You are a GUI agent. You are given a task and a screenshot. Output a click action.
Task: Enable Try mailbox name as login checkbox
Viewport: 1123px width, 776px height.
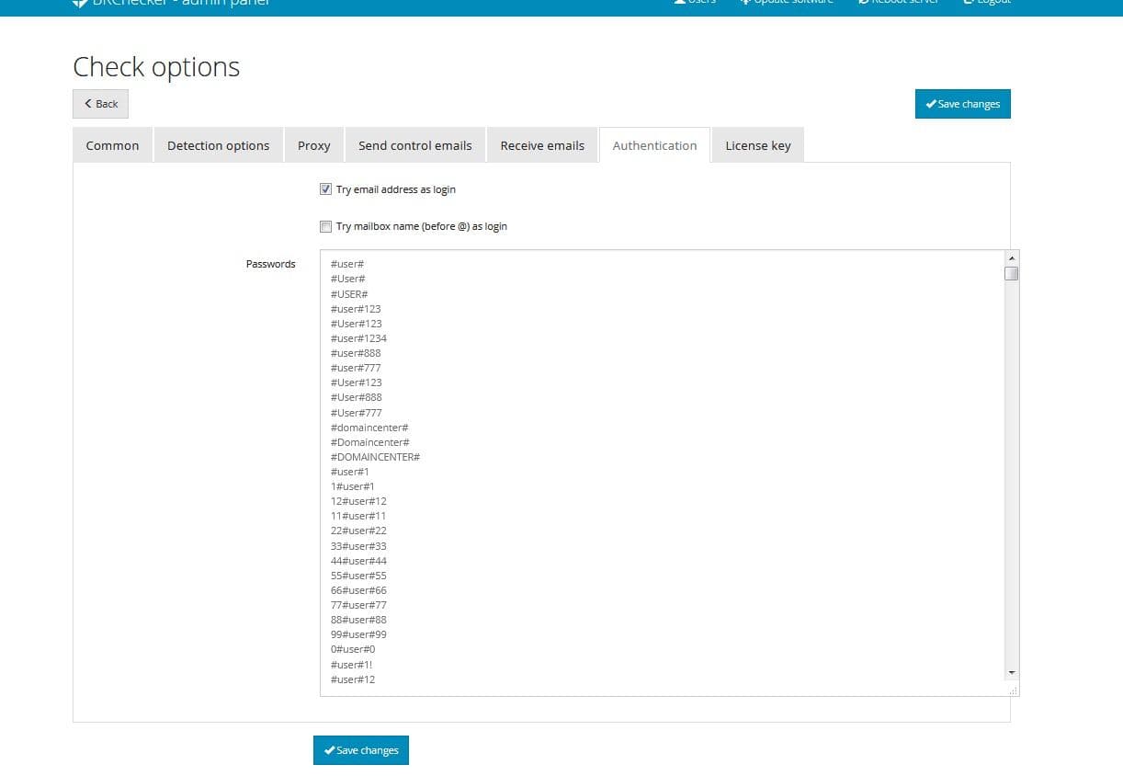pyautogui.click(x=325, y=226)
